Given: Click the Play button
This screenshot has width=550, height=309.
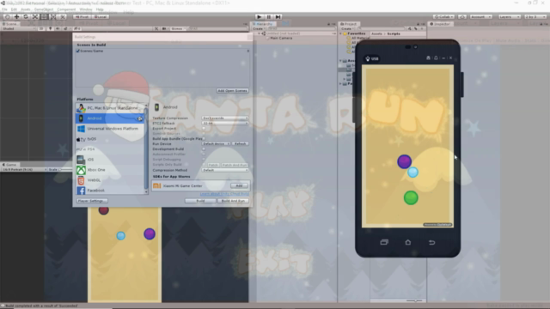Looking at the screenshot, I should point(259,16).
